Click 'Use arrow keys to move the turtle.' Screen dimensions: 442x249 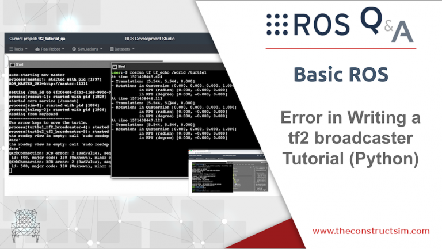click(48, 123)
